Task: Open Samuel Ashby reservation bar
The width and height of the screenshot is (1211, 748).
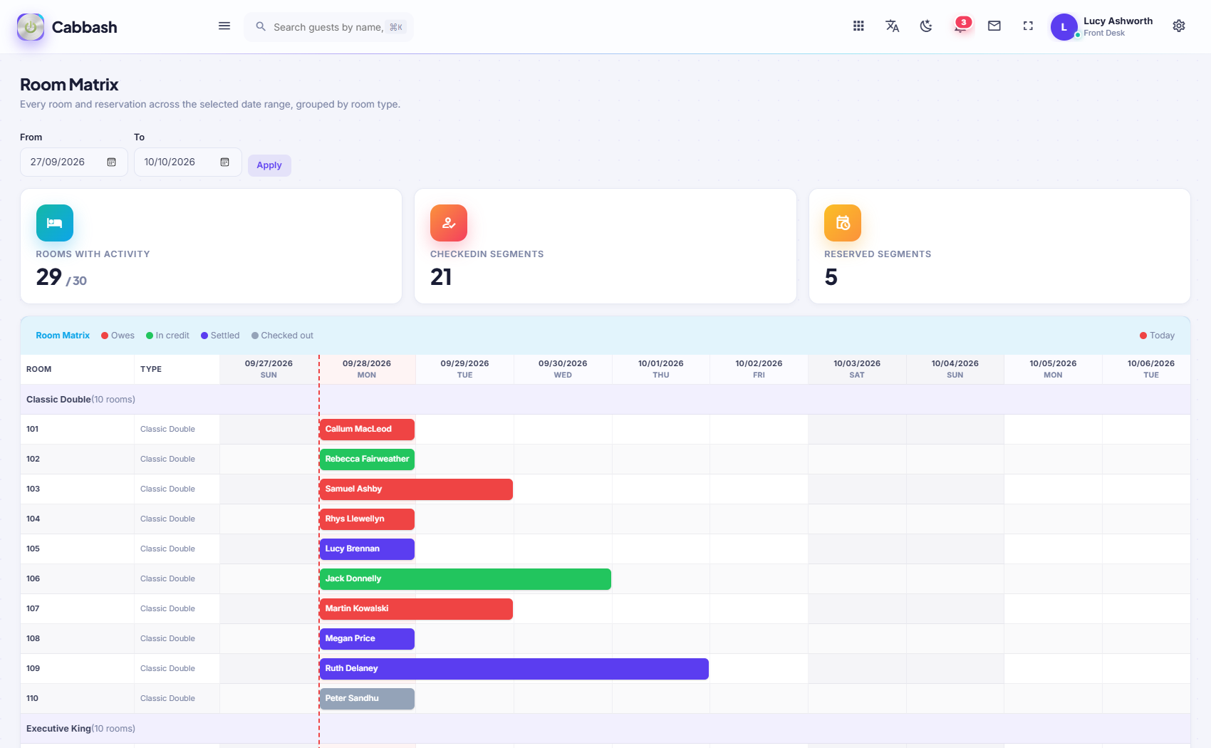Action: click(416, 489)
